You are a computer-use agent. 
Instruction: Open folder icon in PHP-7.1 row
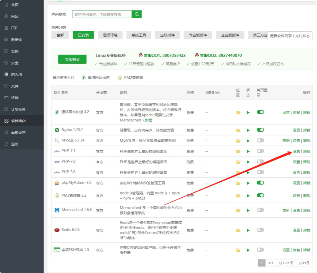pos(238,152)
